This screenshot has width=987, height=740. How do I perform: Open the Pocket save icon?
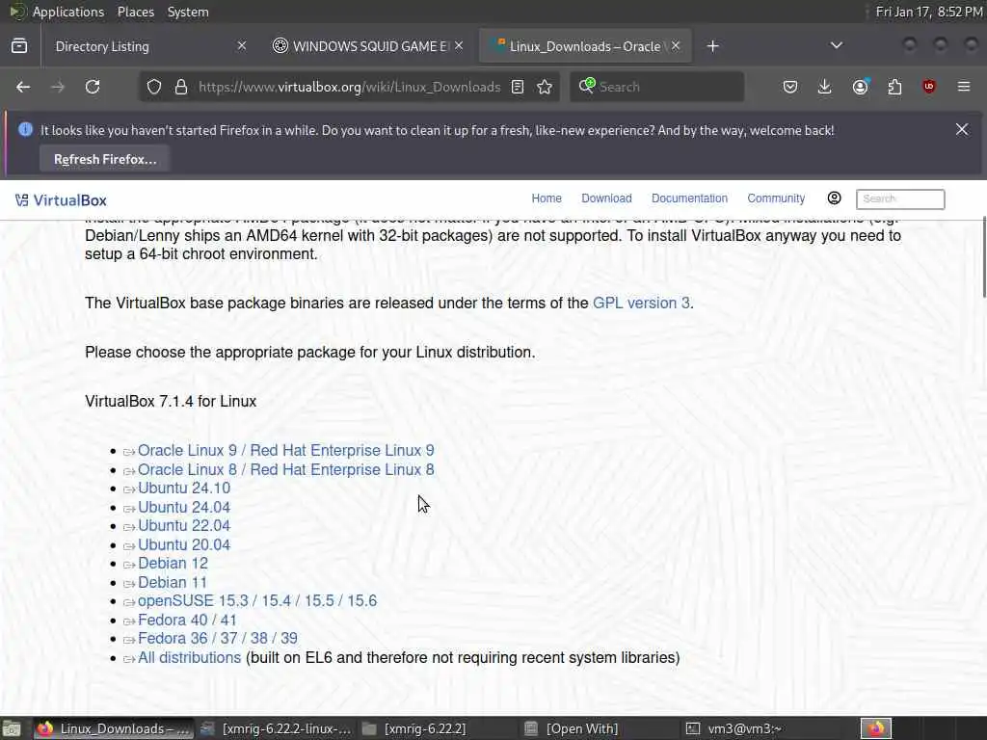pos(790,87)
